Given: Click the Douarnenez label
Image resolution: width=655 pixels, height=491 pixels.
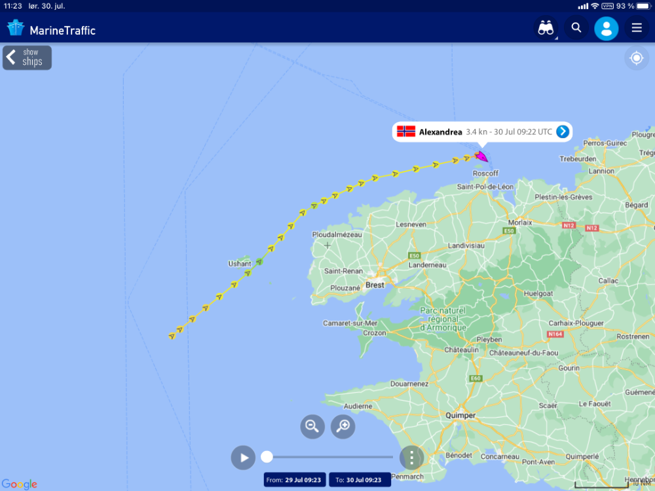Looking at the screenshot, I should tap(409, 384).
